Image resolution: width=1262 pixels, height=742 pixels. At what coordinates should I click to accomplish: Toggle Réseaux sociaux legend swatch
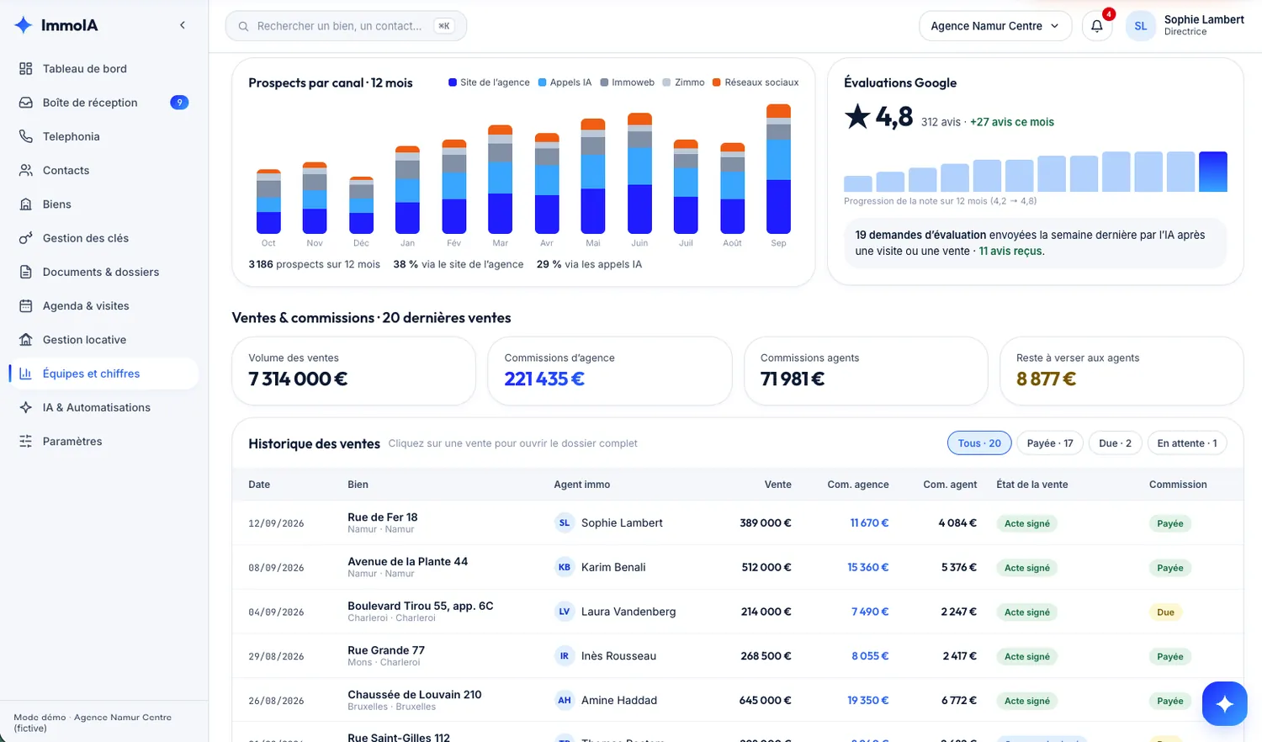[x=717, y=82]
